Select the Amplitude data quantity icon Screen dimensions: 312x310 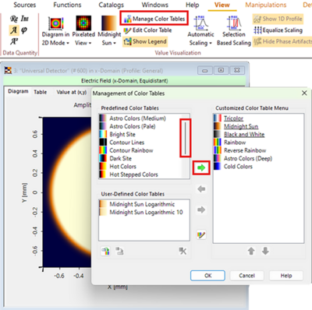click(14, 30)
